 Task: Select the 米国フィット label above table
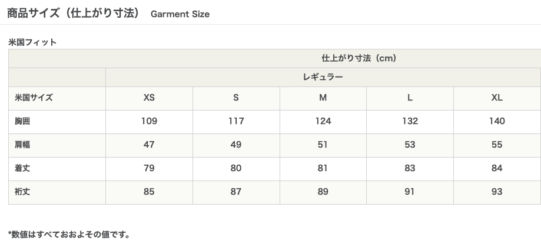32,42
